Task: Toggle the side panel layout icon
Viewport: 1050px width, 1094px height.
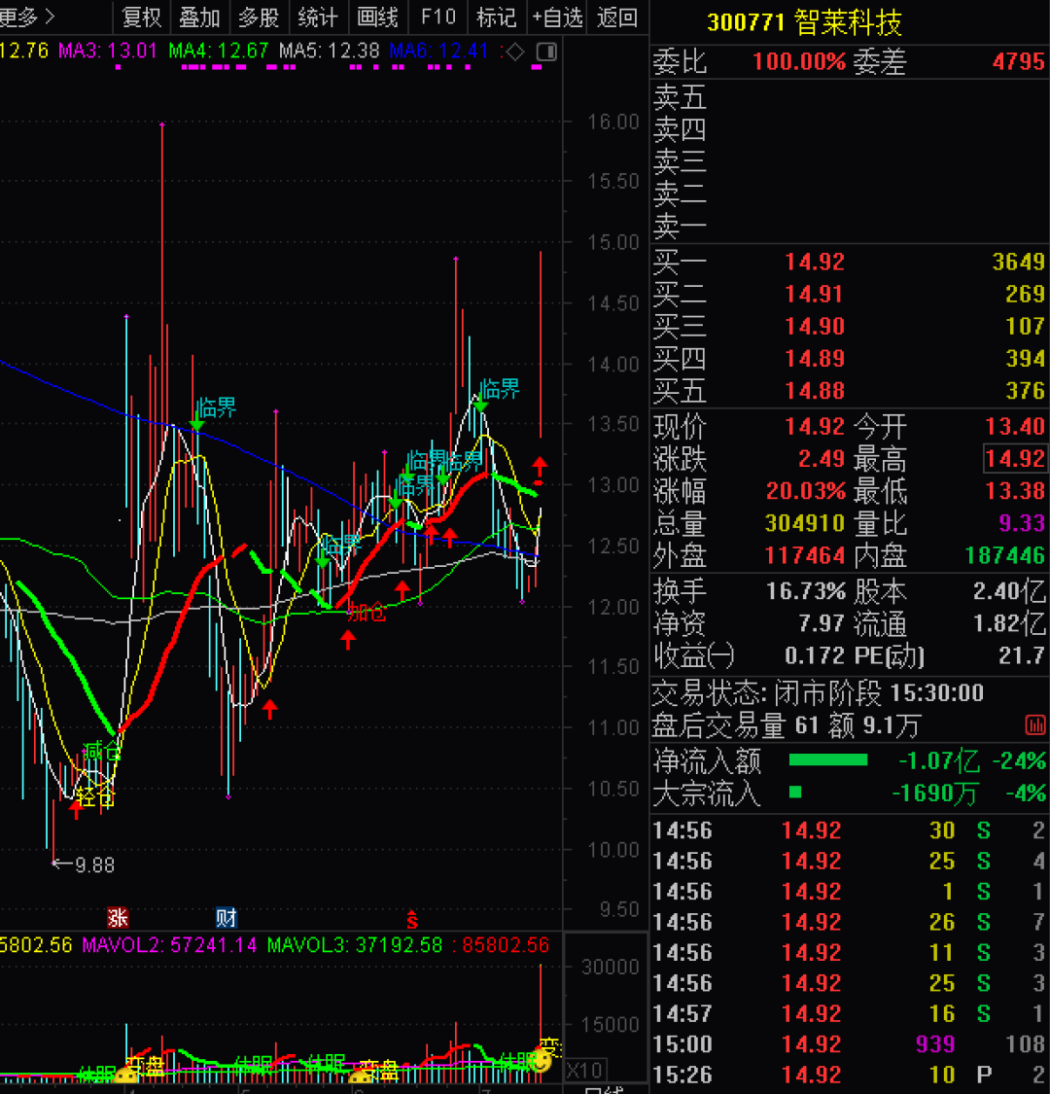Action: tap(547, 52)
